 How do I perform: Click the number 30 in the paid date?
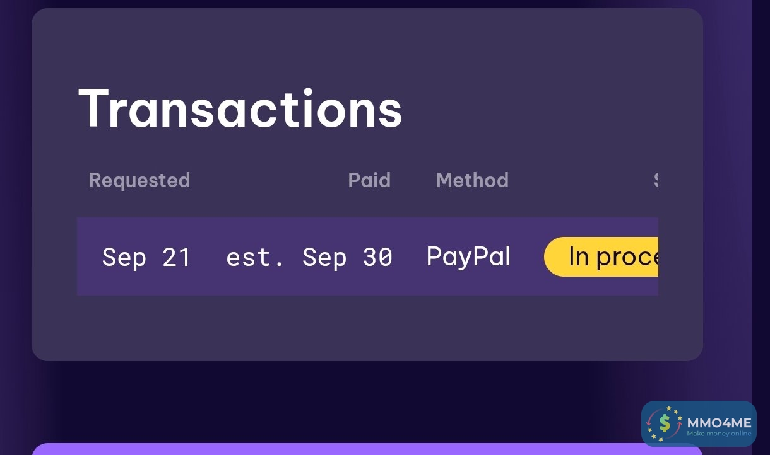pos(377,257)
